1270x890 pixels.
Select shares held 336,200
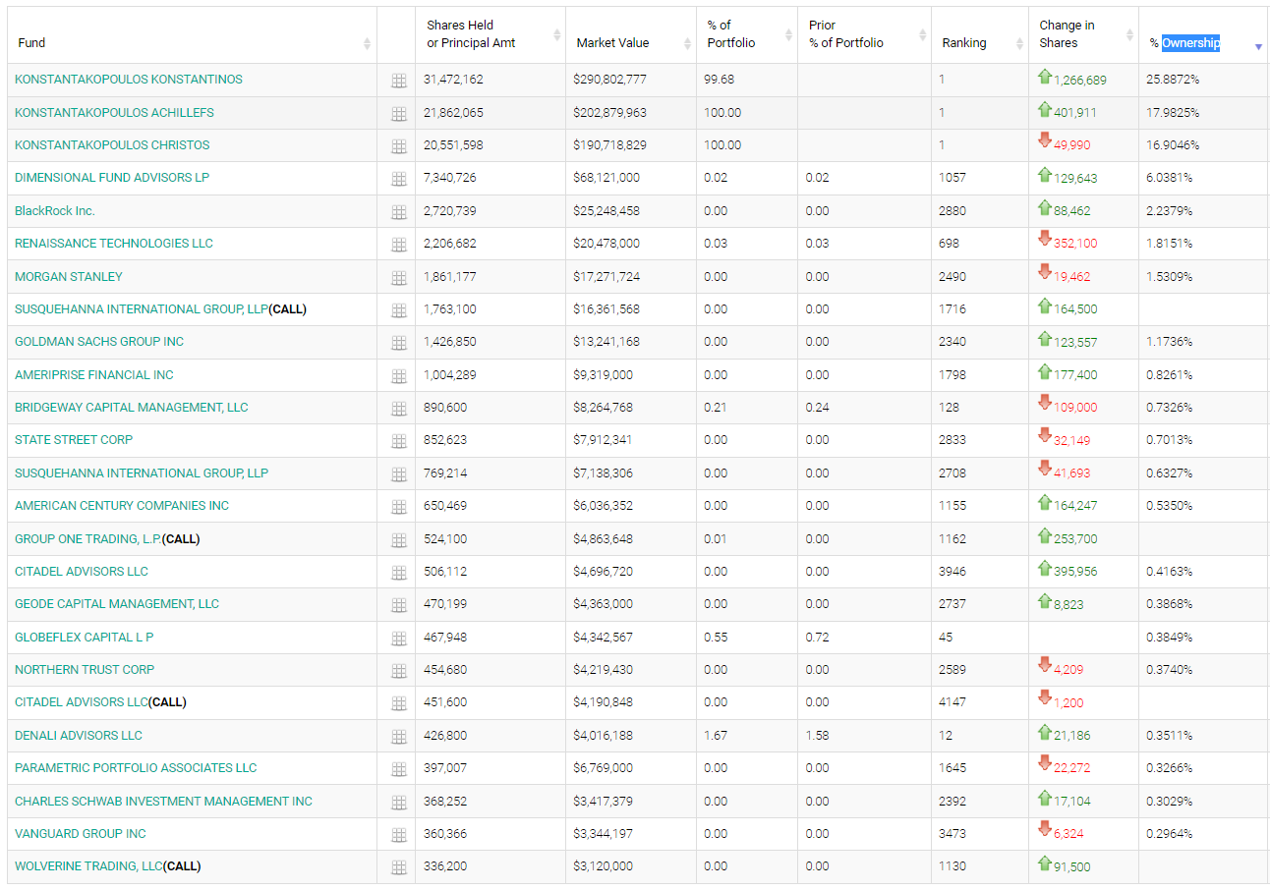[445, 866]
